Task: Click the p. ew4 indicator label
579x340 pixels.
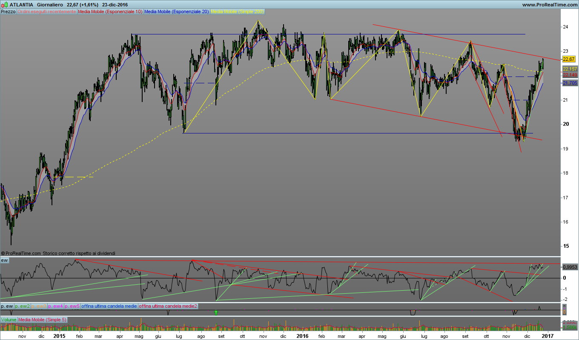Action: [55, 306]
